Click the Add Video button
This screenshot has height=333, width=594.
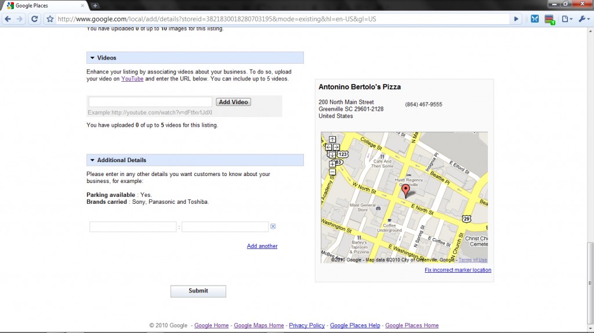pos(233,102)
